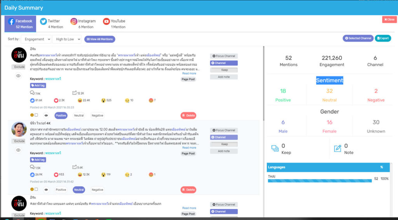Mark second post sentiment as Positive
This screenshot has height=220, width=398.
point(61,190)
